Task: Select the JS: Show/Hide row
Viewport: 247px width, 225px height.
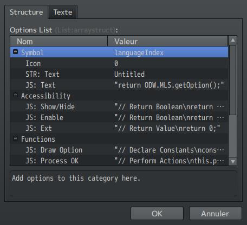Action: click(x=119, y=107)
